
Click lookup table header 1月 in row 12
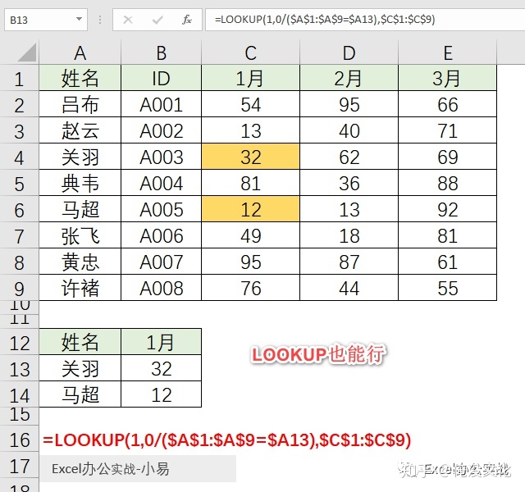coord(161,342)
